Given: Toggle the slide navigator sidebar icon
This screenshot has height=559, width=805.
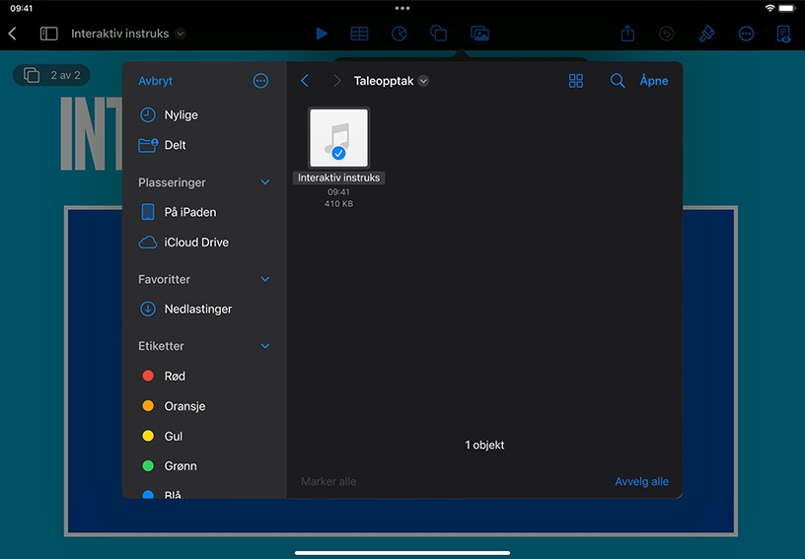Looking at the screenshot, I should tap(48, 34).
